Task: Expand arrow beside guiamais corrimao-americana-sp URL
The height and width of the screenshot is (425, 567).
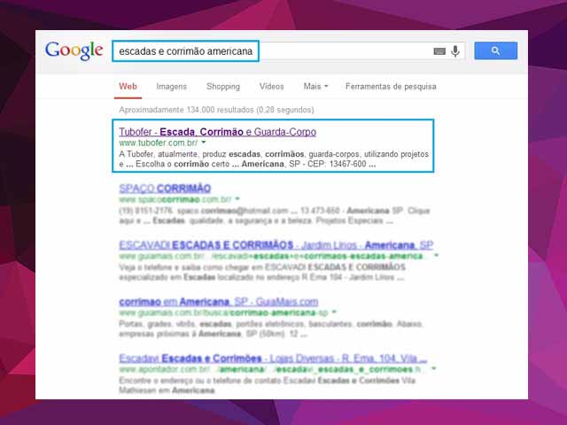Action: [334, 312]
